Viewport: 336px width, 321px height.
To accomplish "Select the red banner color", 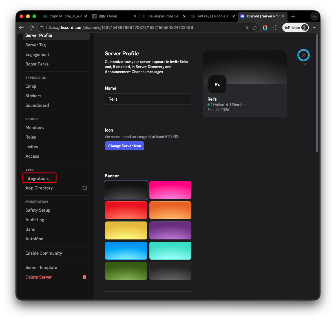I will (126, 210).
